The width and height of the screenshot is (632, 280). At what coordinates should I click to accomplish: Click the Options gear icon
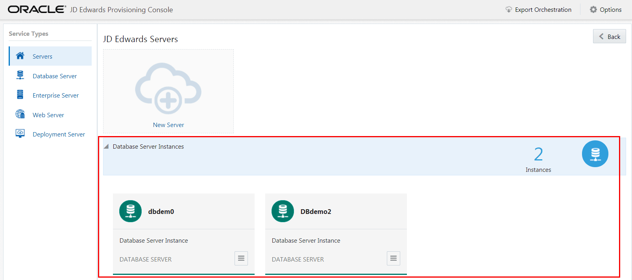[593, 9]
